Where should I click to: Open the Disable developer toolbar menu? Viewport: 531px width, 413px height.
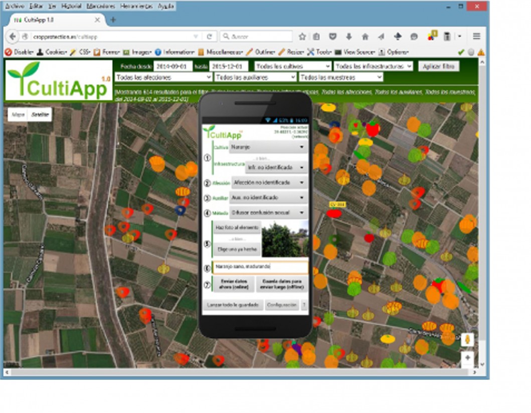coord(19,52)
